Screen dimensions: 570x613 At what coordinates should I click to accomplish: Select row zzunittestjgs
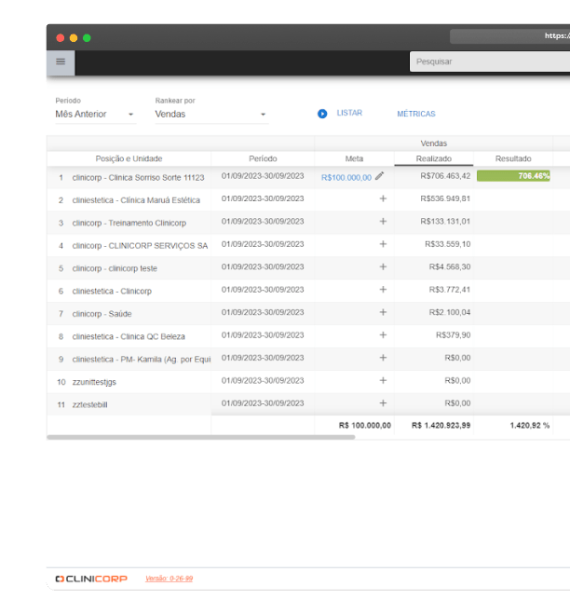[94, 382]
